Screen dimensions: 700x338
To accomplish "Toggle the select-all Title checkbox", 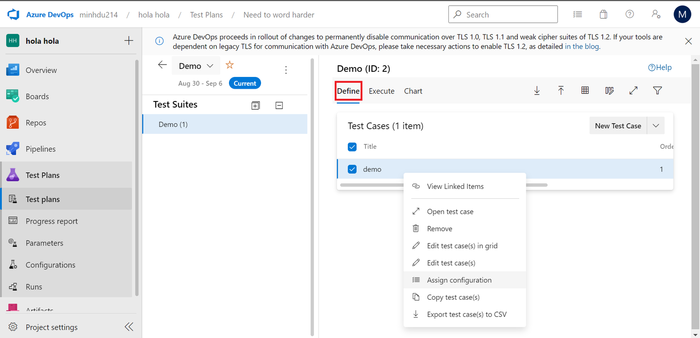I will click(x=352, y=147).
